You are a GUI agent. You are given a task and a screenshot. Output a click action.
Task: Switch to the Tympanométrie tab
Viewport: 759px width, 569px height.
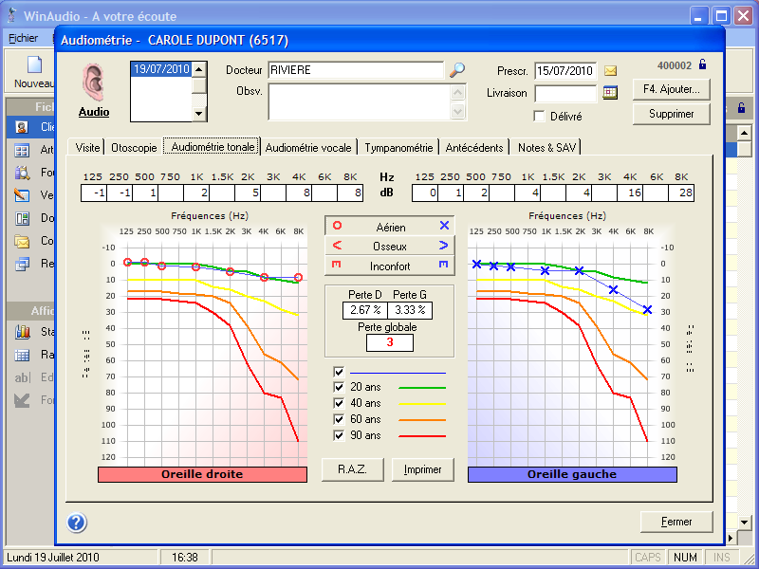[399, 147]
